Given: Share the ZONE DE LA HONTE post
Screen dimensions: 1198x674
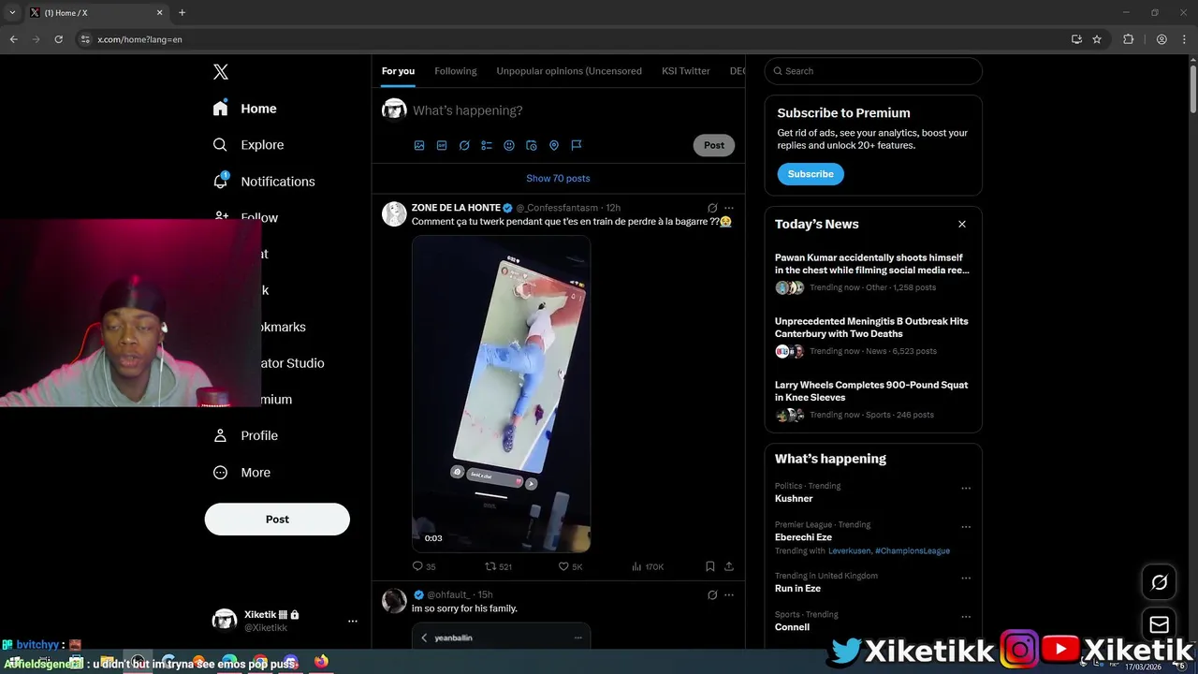Looking at the screenshot, I should tap(729, 566).
